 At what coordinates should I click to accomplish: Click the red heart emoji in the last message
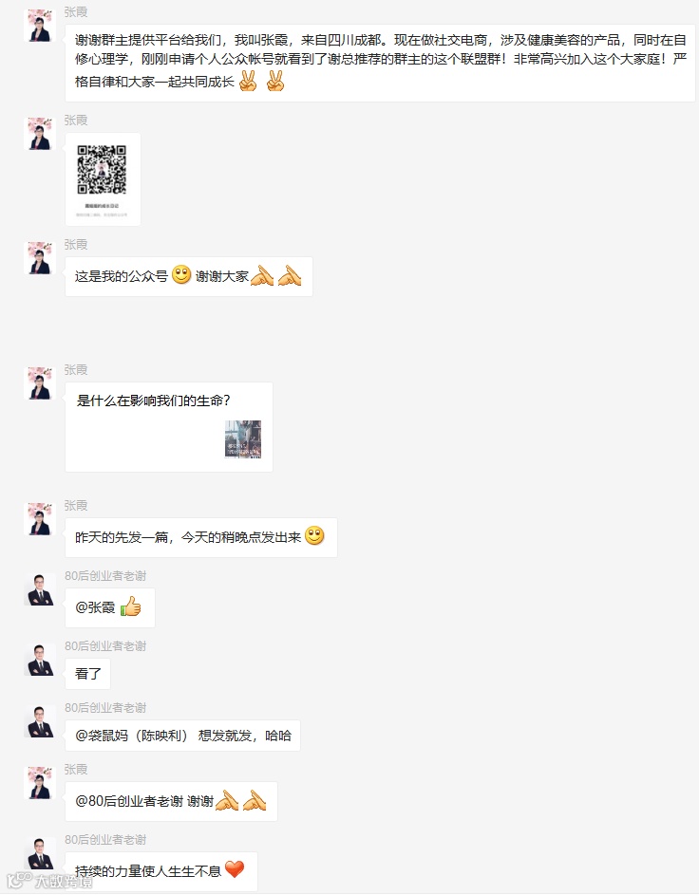[235, 869]
